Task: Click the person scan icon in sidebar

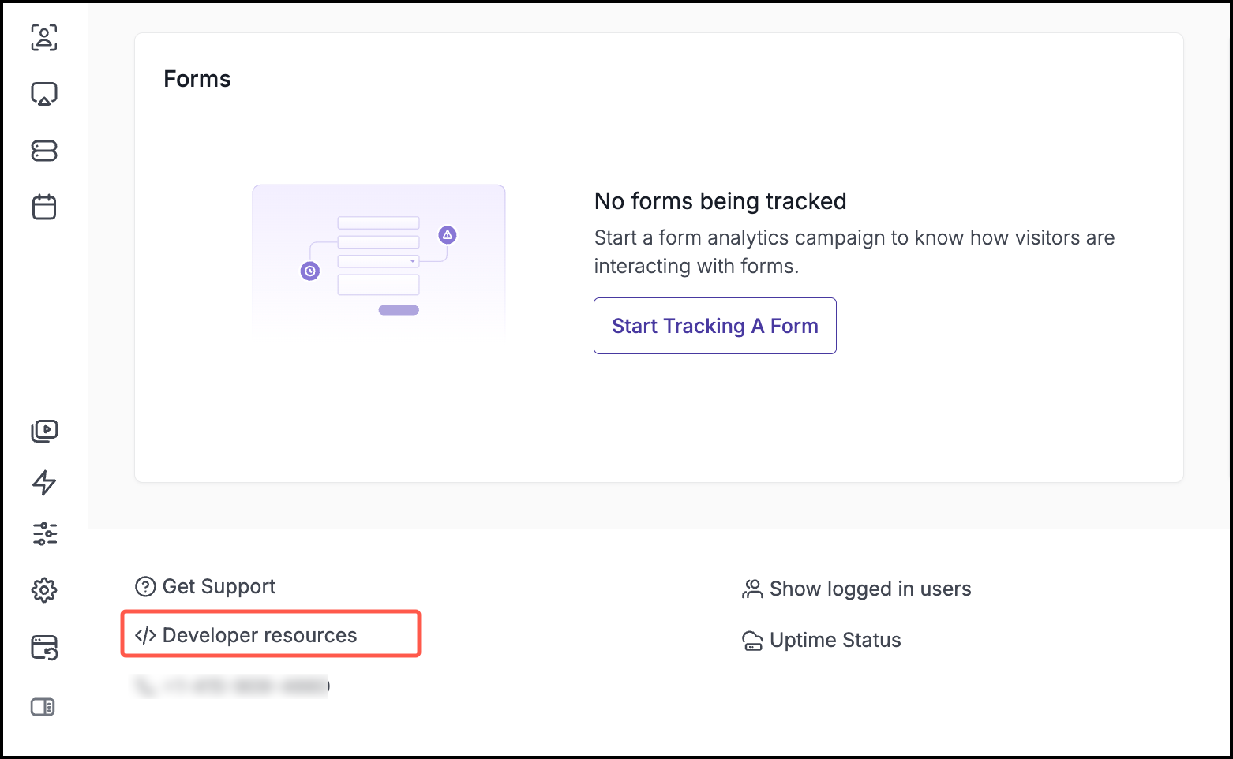Action: pos(44,38)
